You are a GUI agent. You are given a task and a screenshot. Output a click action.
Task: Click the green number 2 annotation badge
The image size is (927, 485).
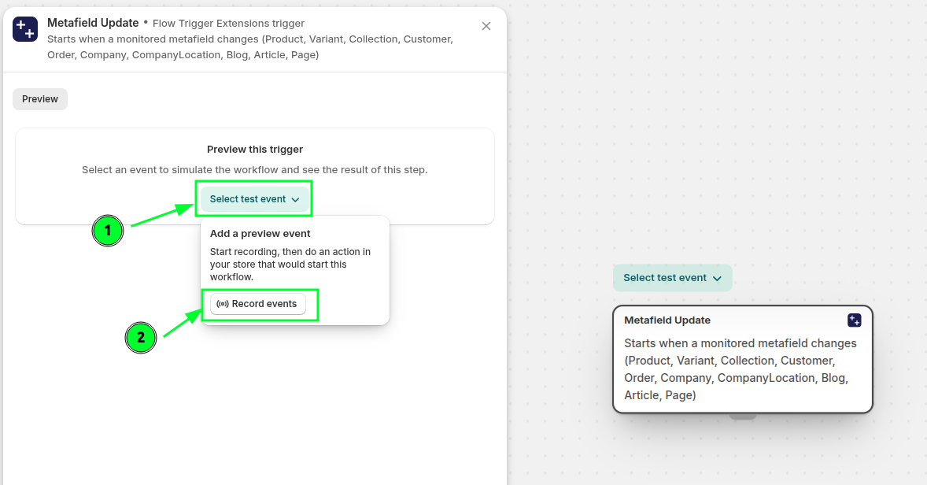click(141, 338)
